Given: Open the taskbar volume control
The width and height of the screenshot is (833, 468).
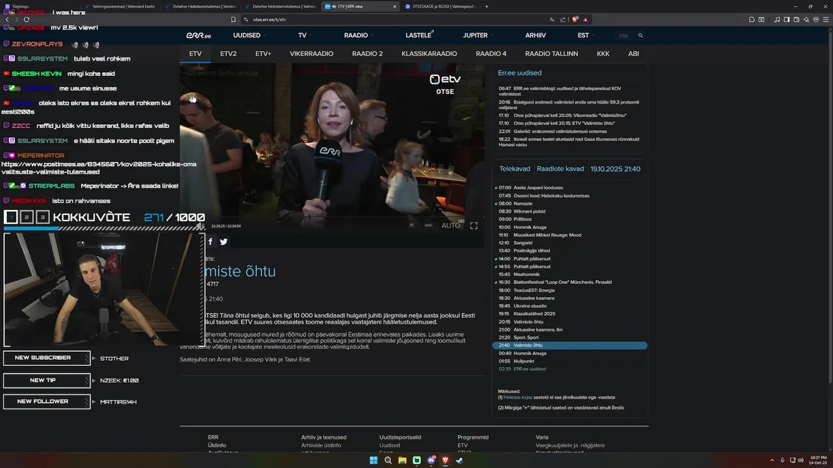Looking at the screenshot, I should point(802,460).
